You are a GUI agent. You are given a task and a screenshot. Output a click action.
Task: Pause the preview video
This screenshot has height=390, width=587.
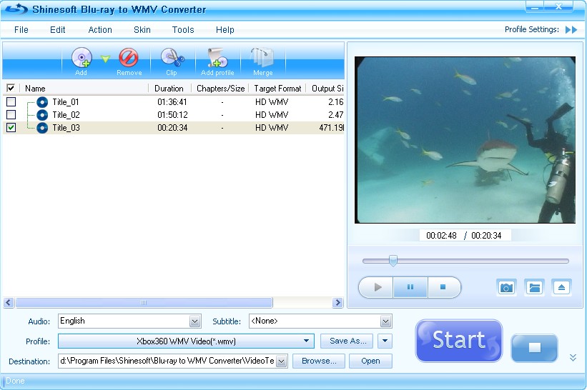[410, 287]
